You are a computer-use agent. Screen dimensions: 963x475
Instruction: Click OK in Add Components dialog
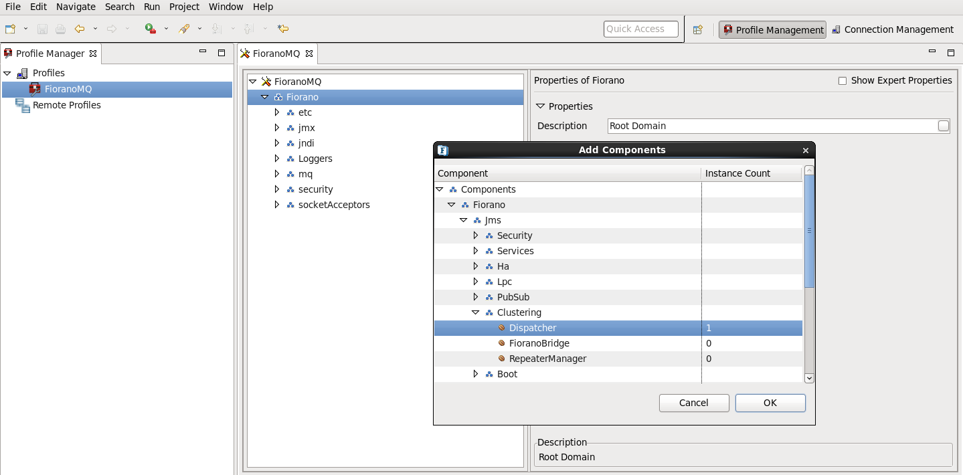770,403
